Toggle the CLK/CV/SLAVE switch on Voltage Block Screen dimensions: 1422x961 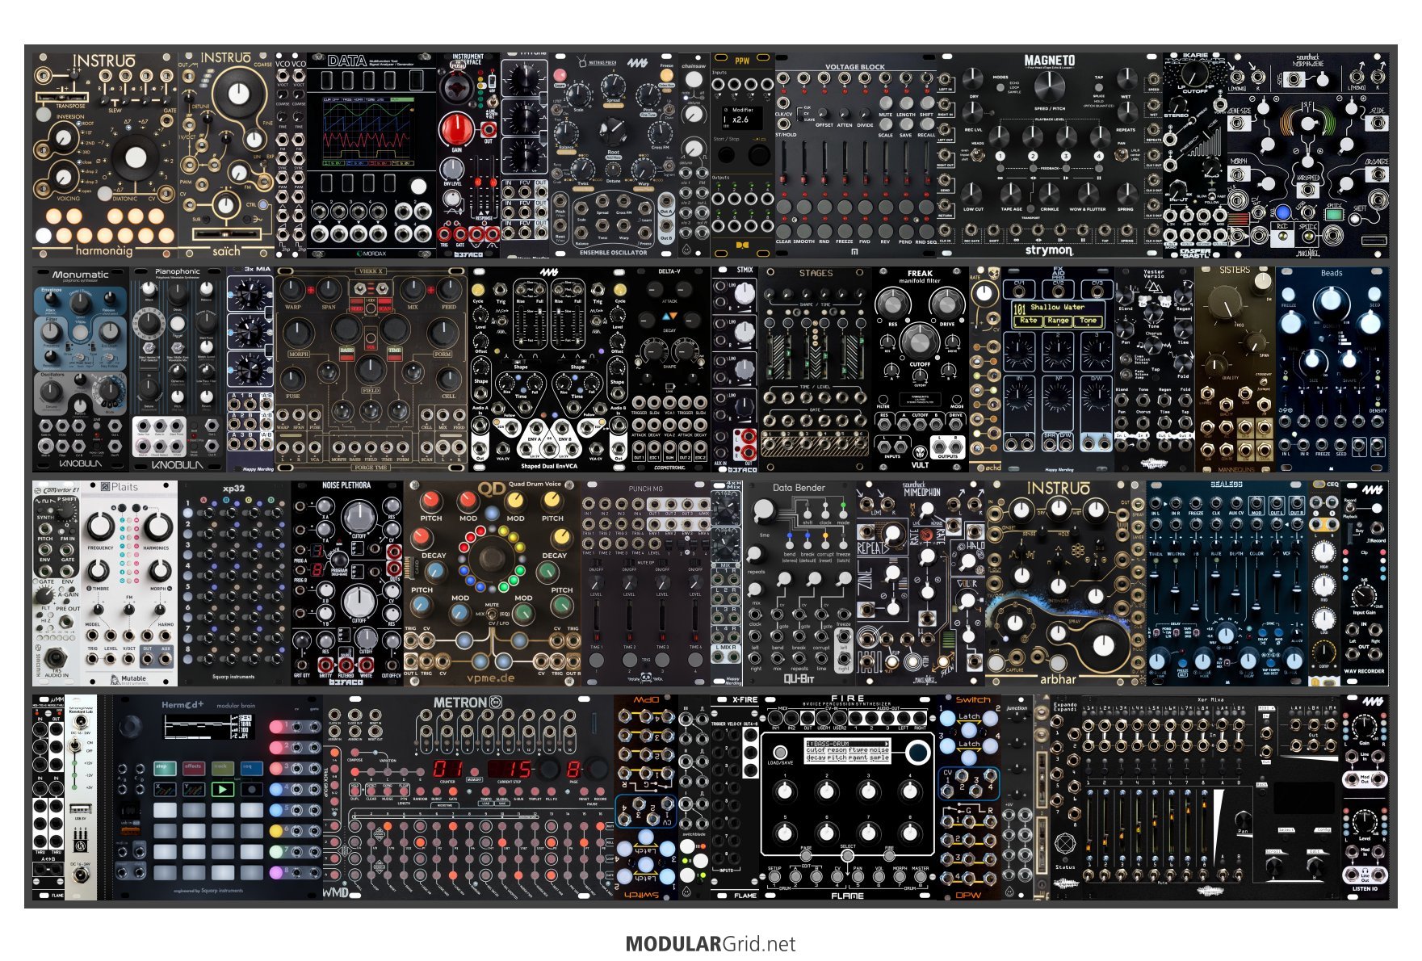click(x=799, y=115)
